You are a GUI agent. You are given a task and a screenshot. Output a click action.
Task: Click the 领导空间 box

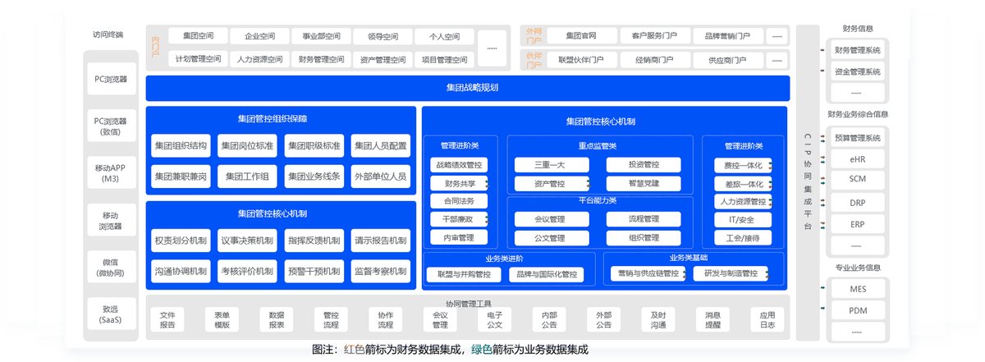(383, 36)
